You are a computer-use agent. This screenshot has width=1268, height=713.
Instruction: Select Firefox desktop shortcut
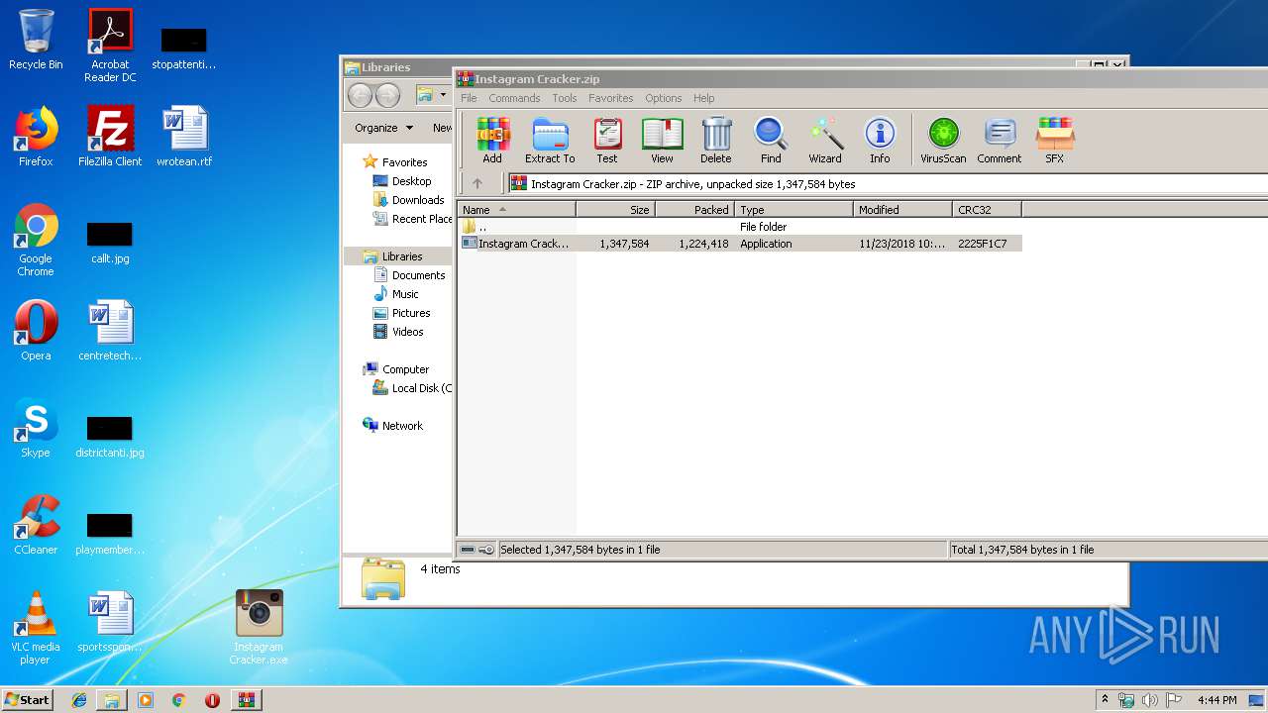36,136
